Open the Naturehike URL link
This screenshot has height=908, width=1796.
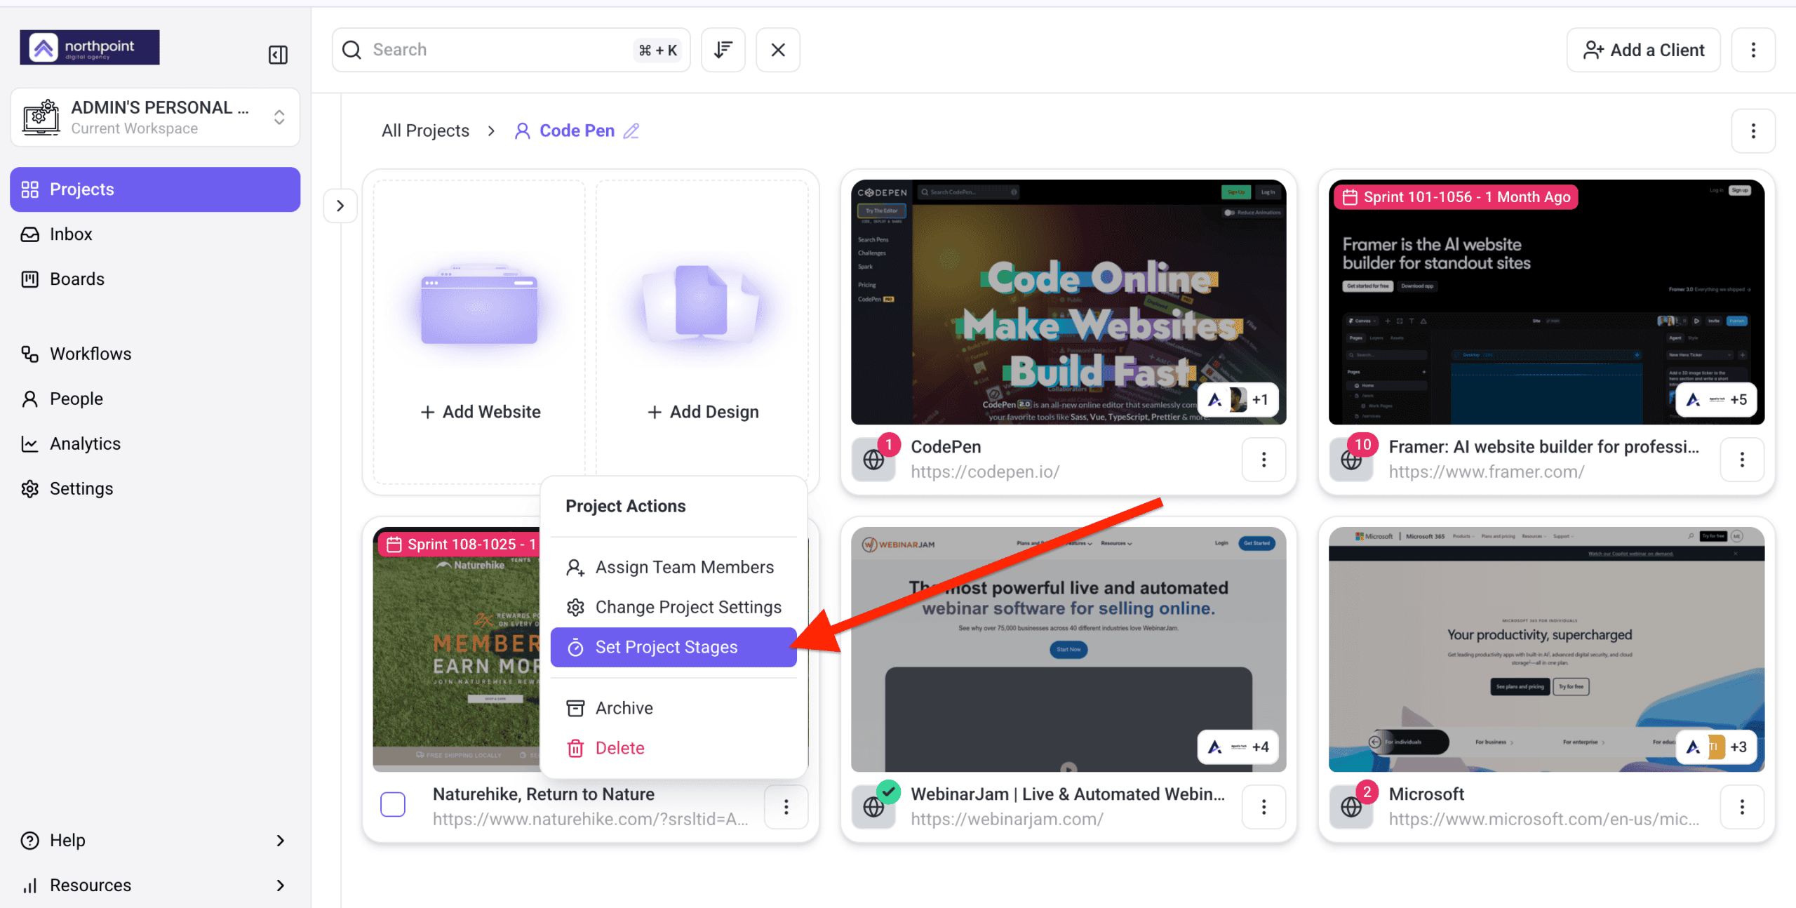591,819
